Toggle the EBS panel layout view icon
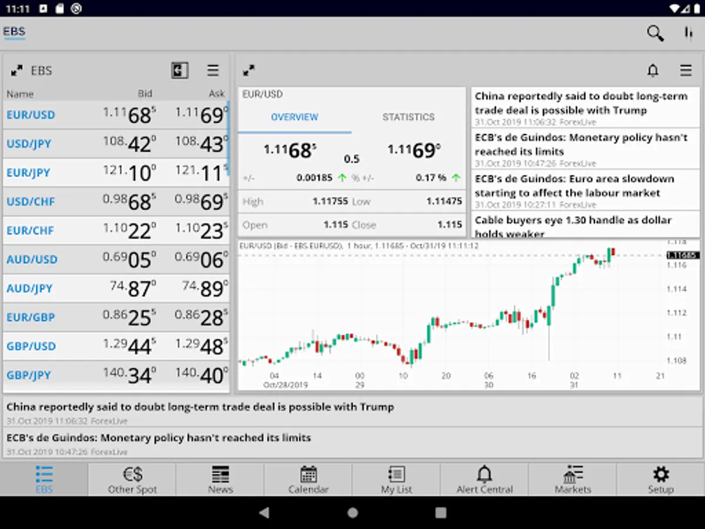 [x=180, y=71]
